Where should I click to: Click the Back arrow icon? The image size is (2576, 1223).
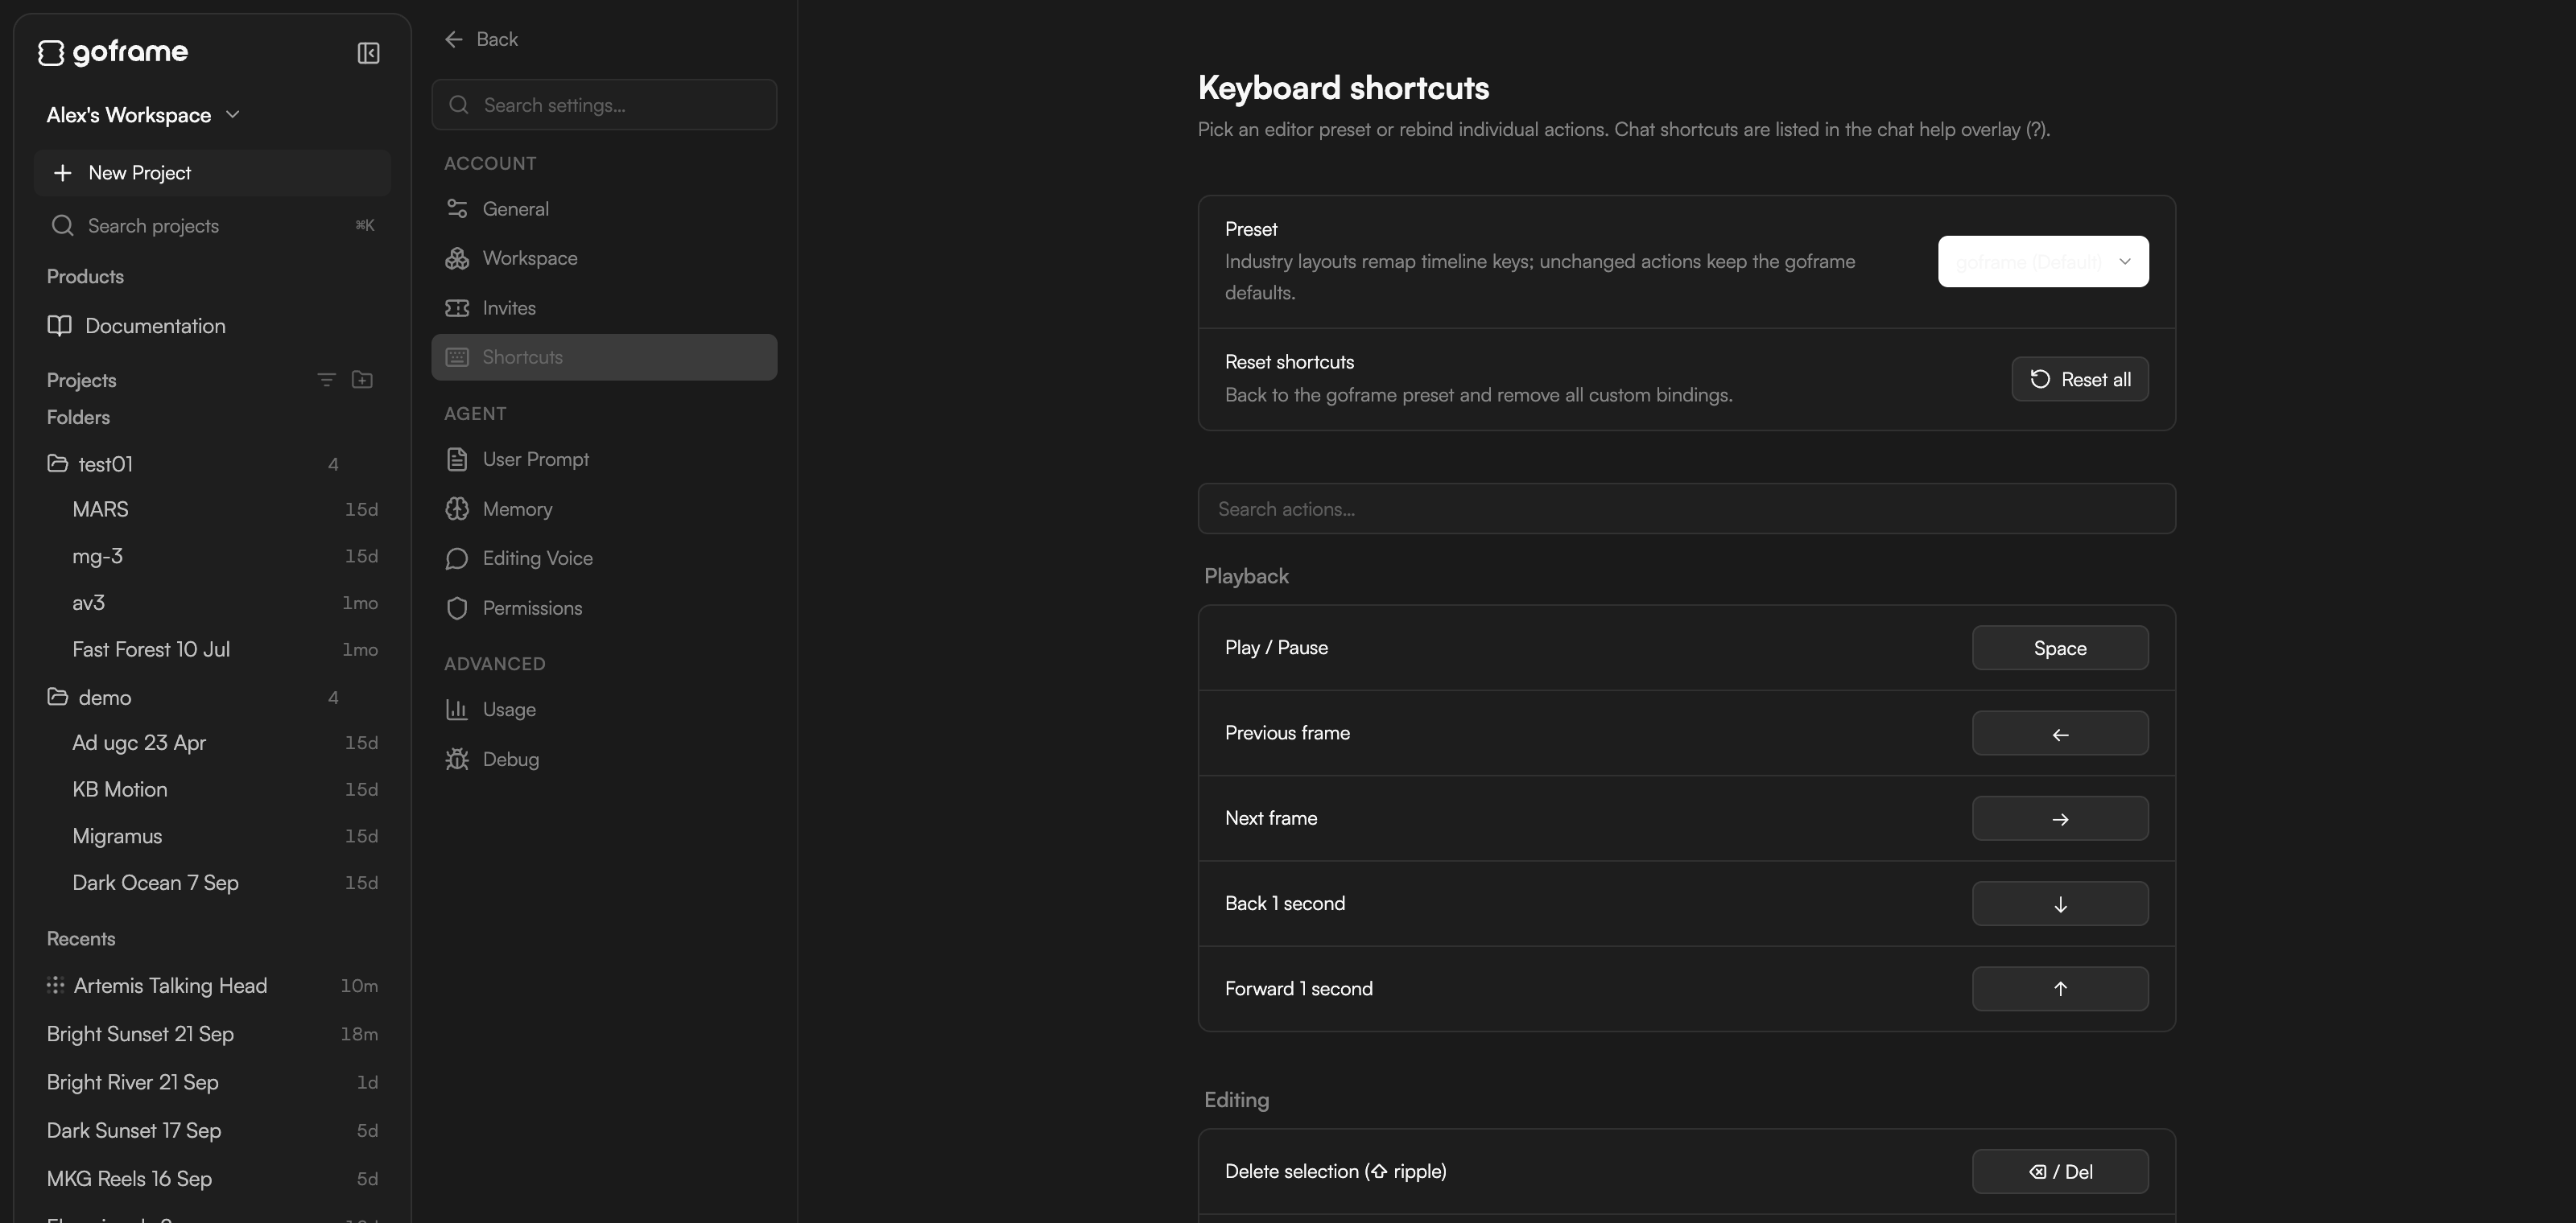tap(454, 39)
